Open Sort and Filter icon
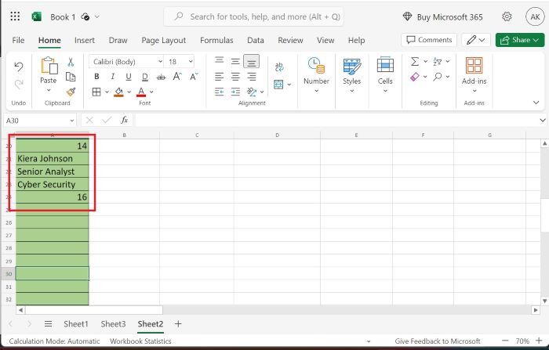Screen dimensions: 549x350 point(438,62)
